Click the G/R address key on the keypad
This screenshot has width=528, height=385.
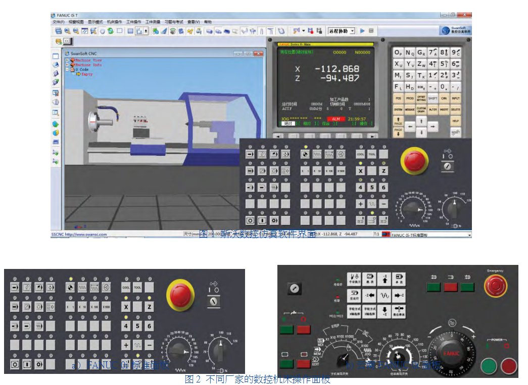421,53
